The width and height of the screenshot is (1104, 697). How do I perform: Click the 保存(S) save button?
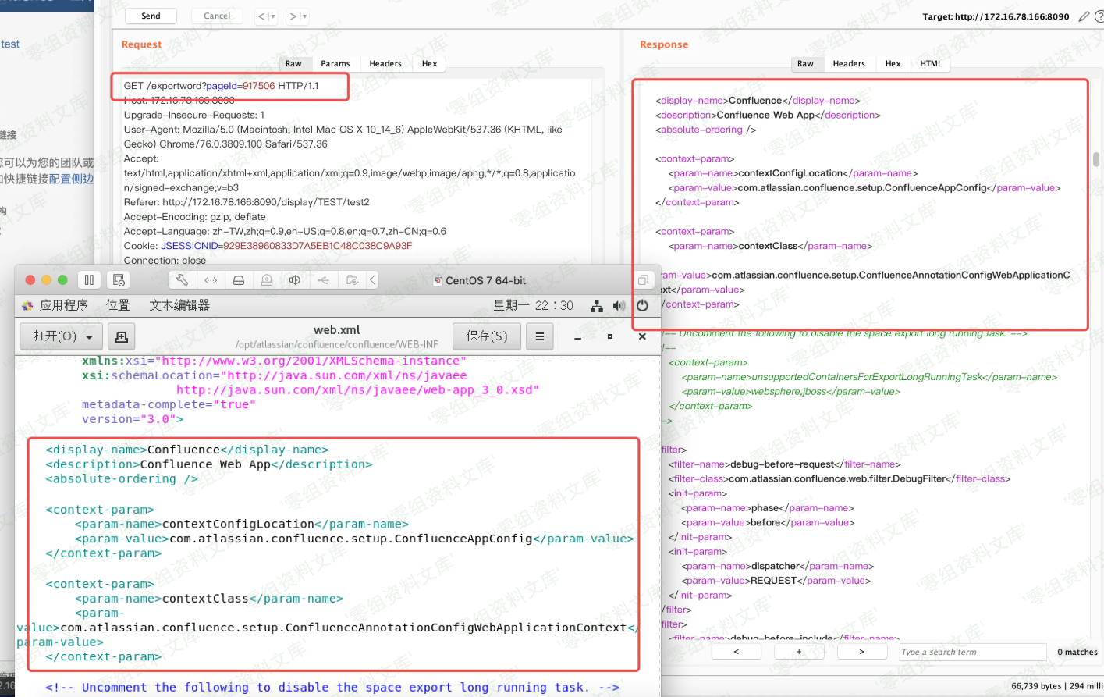pyautogui.click(x=486, y=336)
